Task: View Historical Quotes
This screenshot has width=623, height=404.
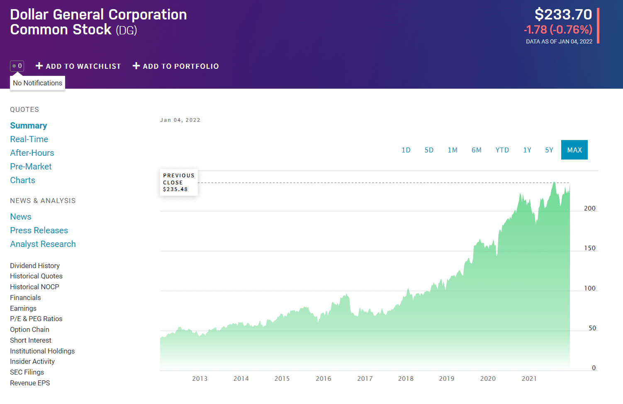Action: pyautogui.click(x=36, y=276)
